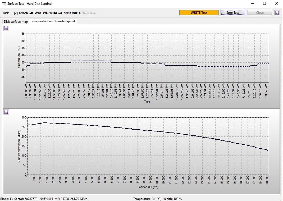Maximize the Surface Test window
The image size is (283, 201).
(264, 4)
